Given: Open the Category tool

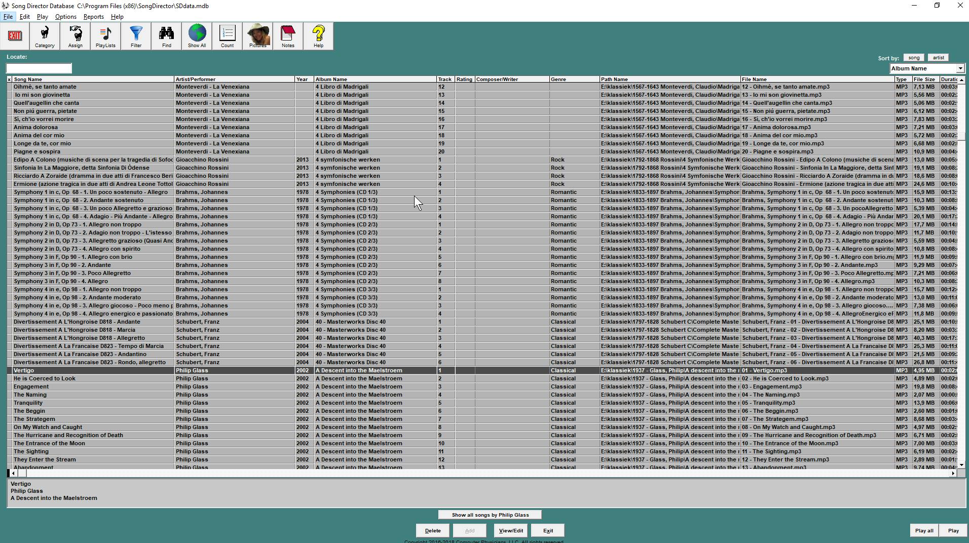Looking at the screenshot, I should (x=45, y=36).
